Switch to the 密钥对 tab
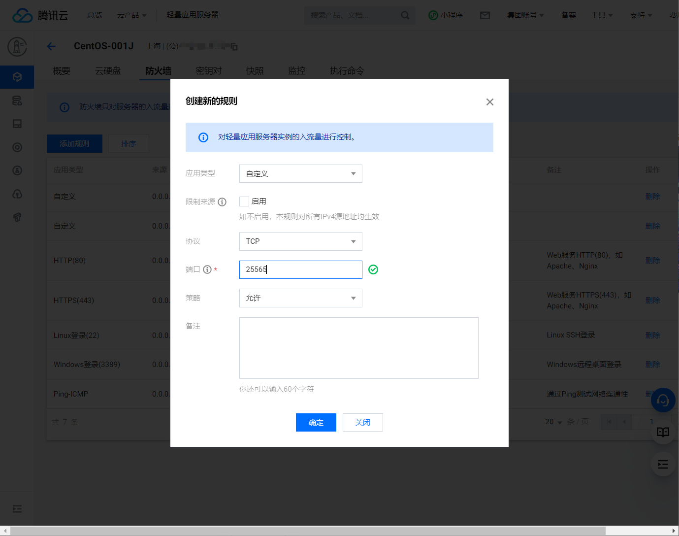This screenshot has width=679, height=536. [x=209, y=71]
